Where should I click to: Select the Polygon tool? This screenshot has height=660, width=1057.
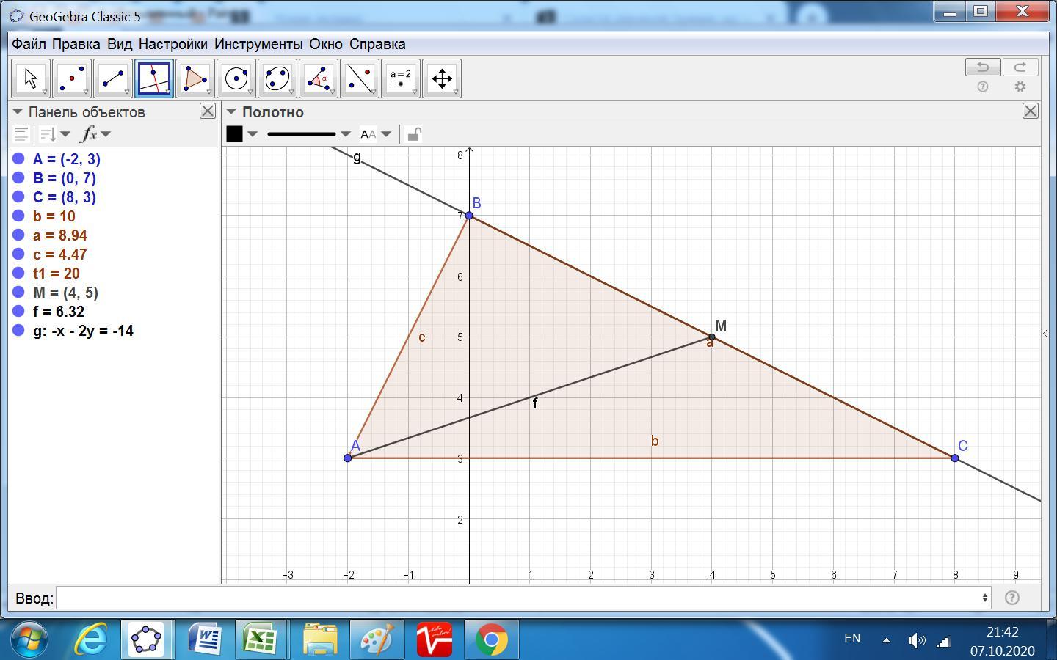tap(195, 78)
